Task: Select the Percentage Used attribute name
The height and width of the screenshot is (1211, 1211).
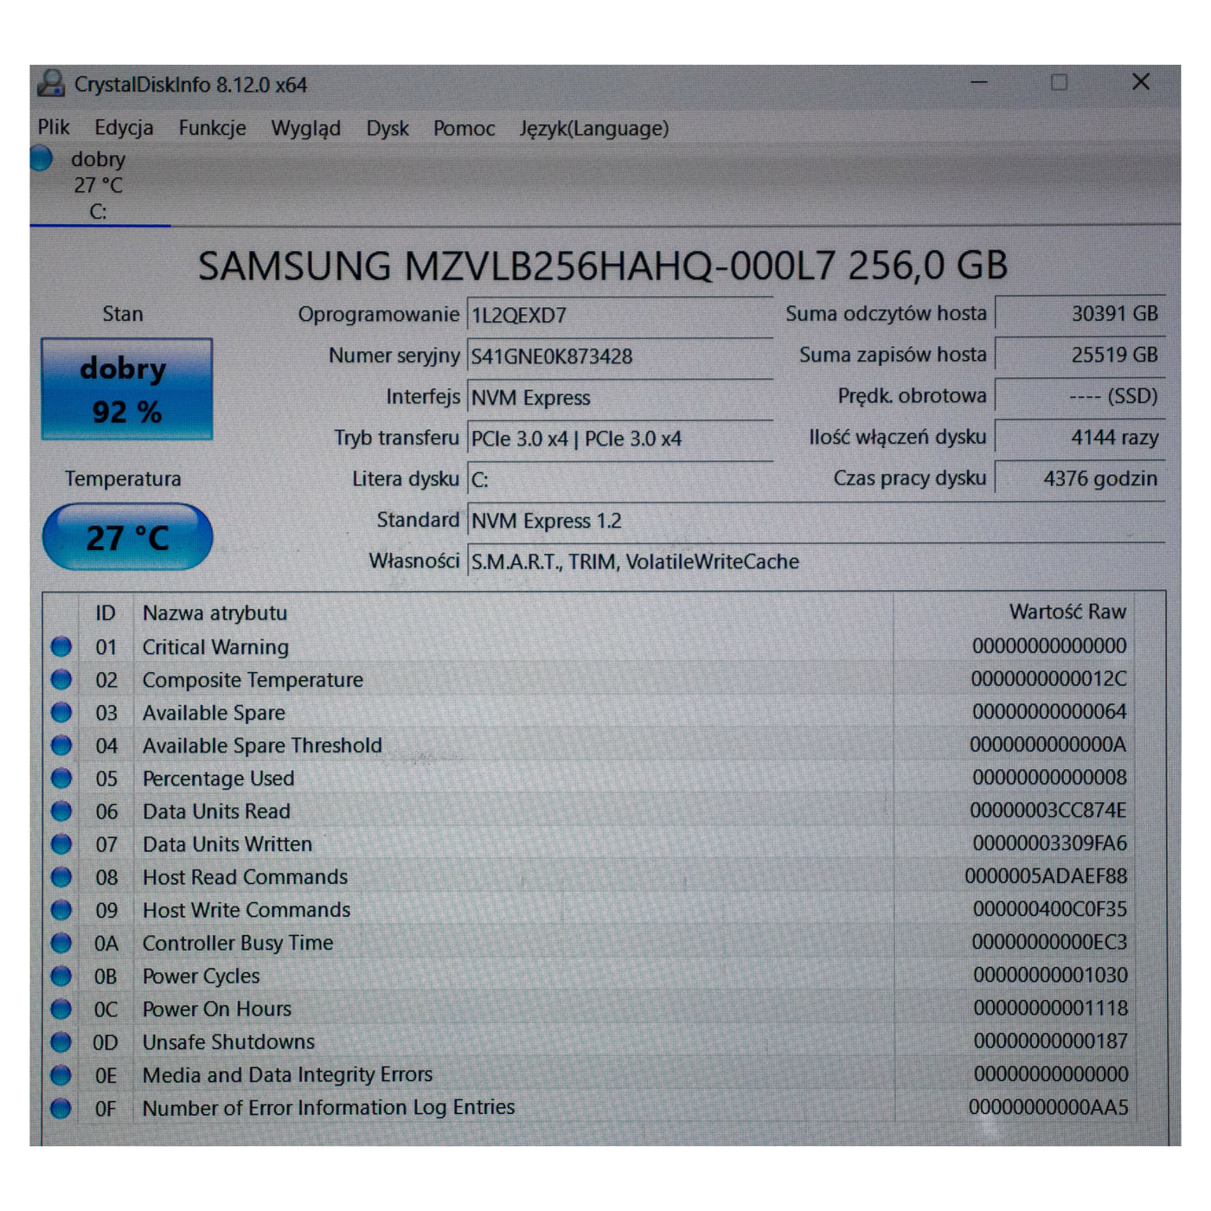Action: (x=218, y=778)
